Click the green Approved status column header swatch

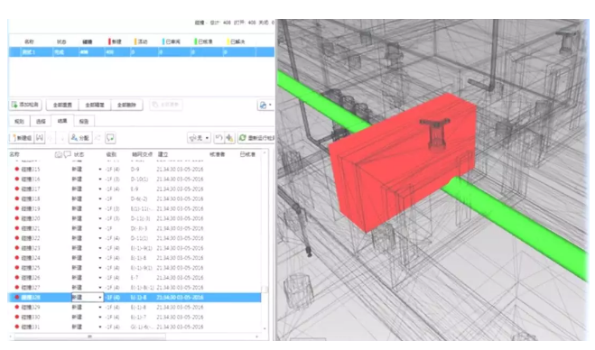tap(195, 41)
